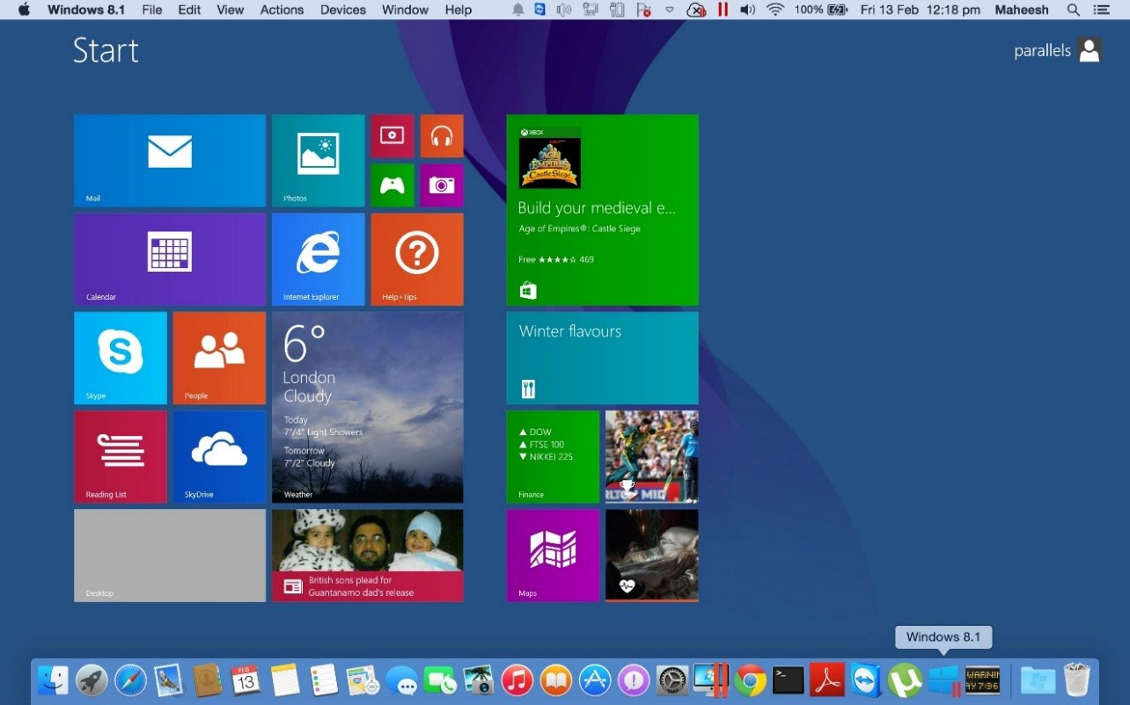This screenshot has width=1130, height=705.
Task: Click the notification bell in menu bar
Action: (518, 10)
